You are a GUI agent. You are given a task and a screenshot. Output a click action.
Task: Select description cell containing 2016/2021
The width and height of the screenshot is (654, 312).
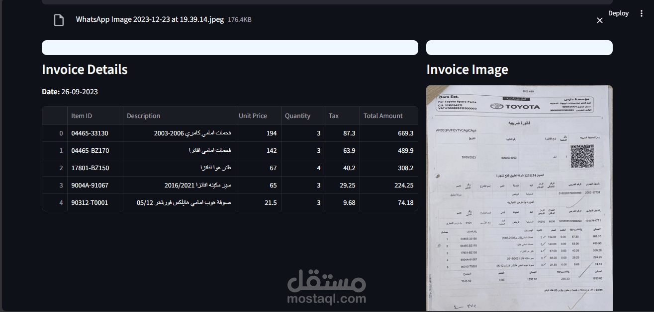(x=179, y=186)
